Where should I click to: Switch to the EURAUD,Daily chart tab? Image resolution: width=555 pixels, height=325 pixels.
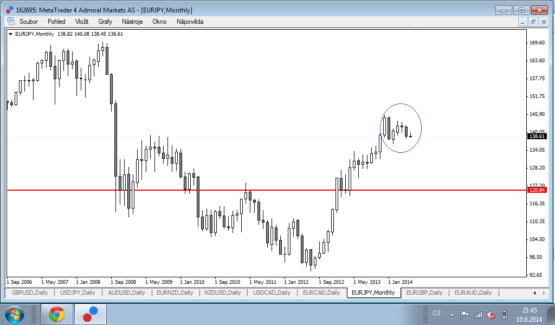473,292
